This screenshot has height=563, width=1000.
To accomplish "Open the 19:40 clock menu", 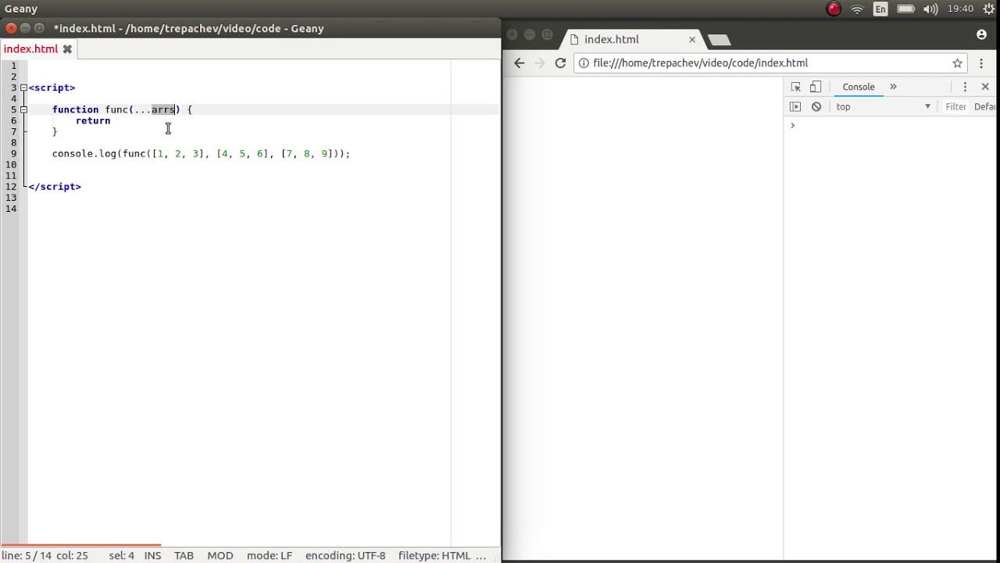I will (960, 9).
